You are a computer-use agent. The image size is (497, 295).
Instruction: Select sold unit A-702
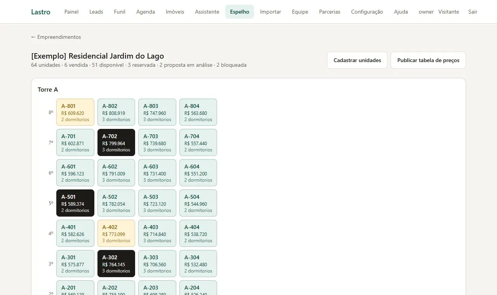116,142
